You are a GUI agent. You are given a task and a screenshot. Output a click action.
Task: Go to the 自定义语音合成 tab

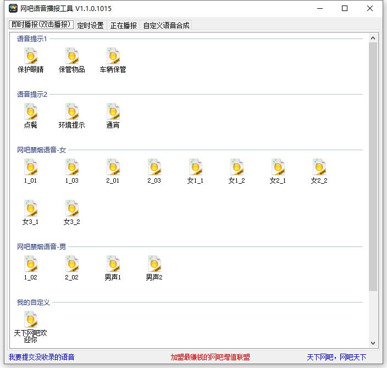click(x=166, y=25)
